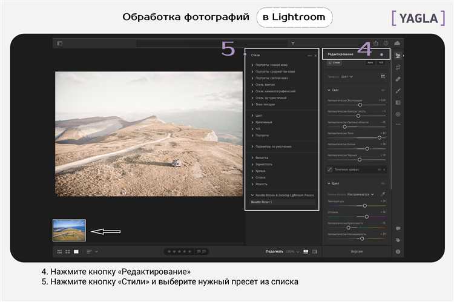The width and height of the screenshot is (454, 302).
Task: Toggle visibility eye of Свет section
Action: pos(383,90)
